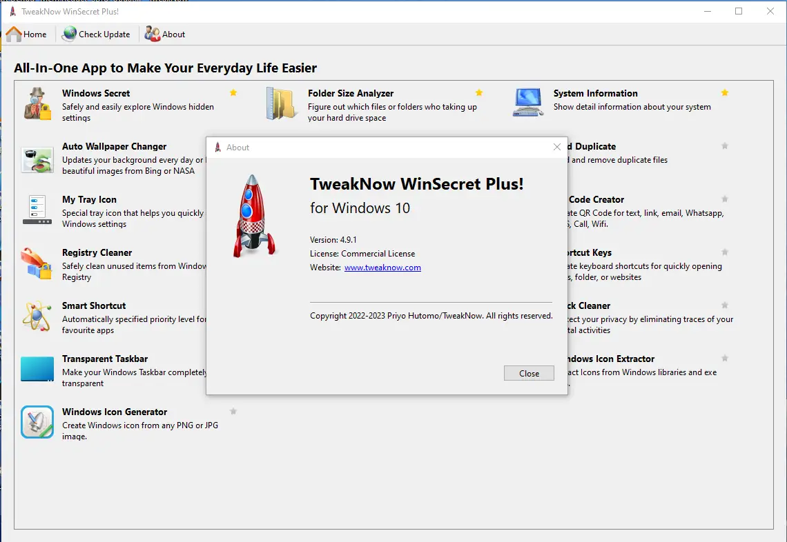Favorite the Code Creator with its star
Viewport: 787px width, 542px height.
pyautogui.click(x=725, y=199)
